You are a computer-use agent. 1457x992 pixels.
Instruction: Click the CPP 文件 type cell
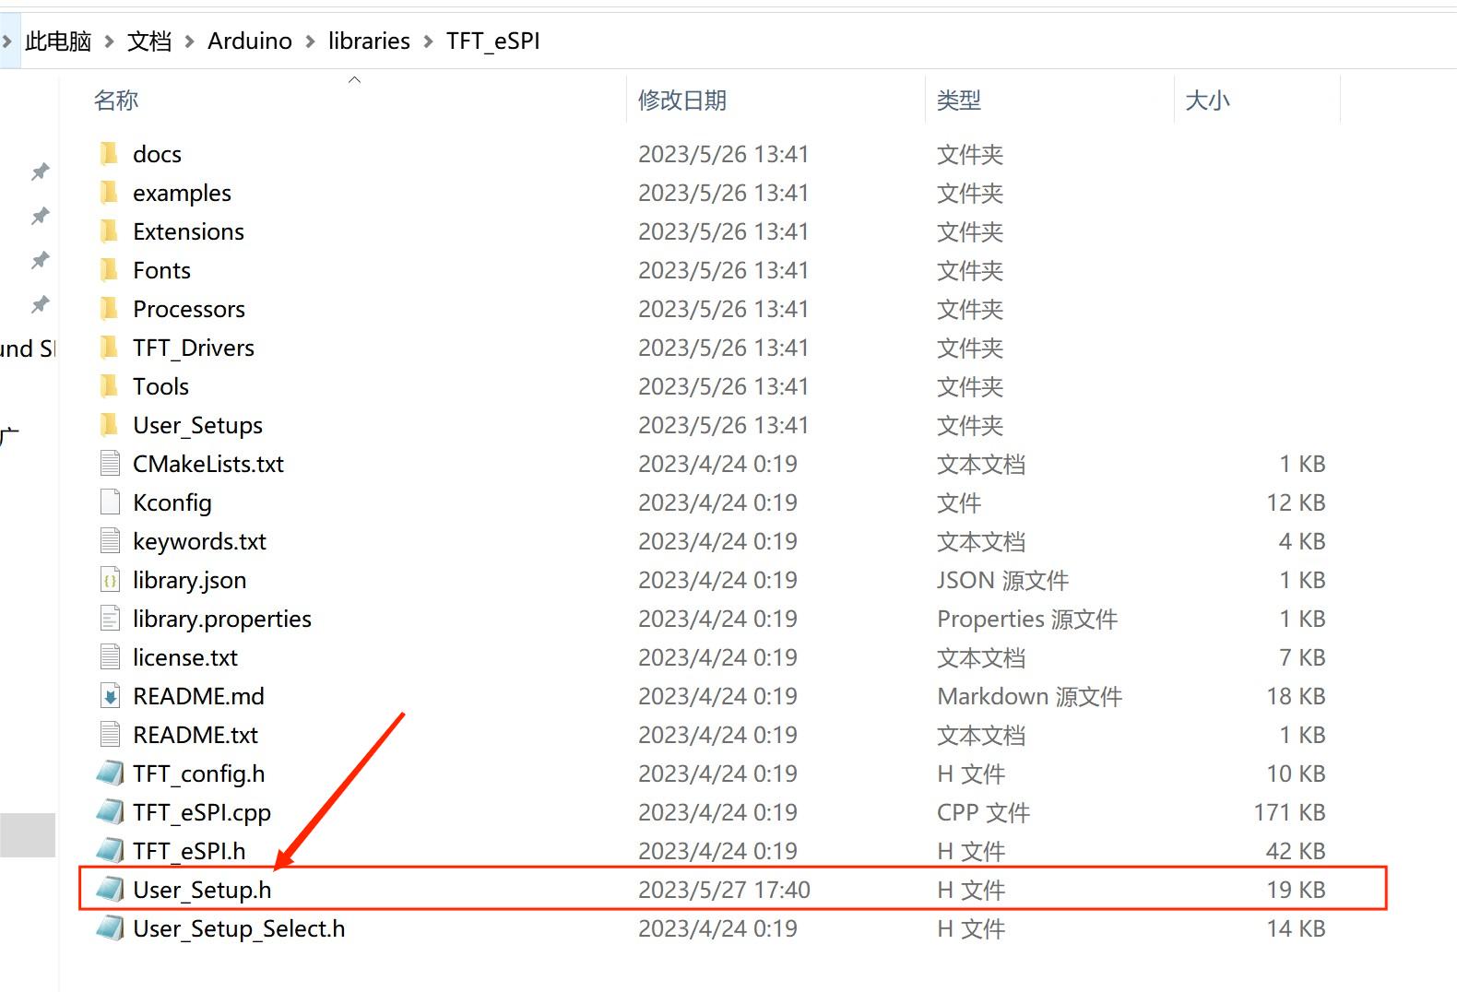[983, 812]
